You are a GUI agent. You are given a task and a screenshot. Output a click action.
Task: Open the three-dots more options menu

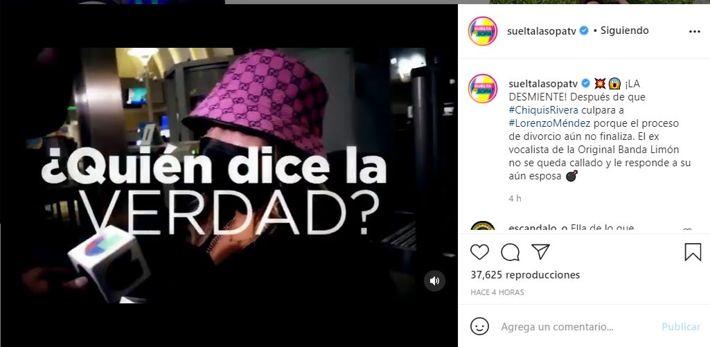(x=694, y=31)
